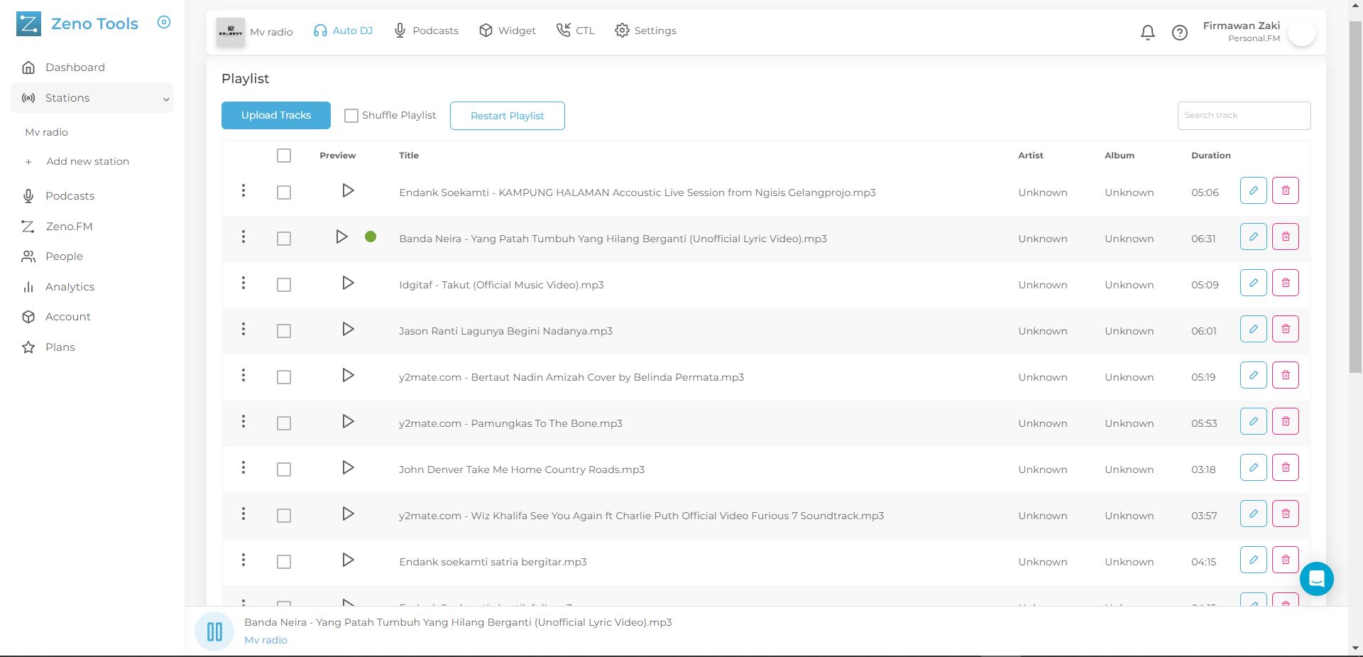
Task: Edit the John Denver track
Action: (x=1254, y=467)
